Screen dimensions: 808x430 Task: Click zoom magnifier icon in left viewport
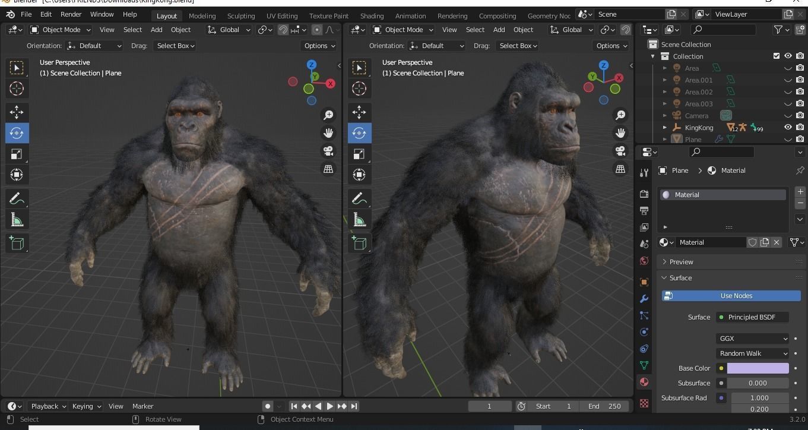coord(328,115)
